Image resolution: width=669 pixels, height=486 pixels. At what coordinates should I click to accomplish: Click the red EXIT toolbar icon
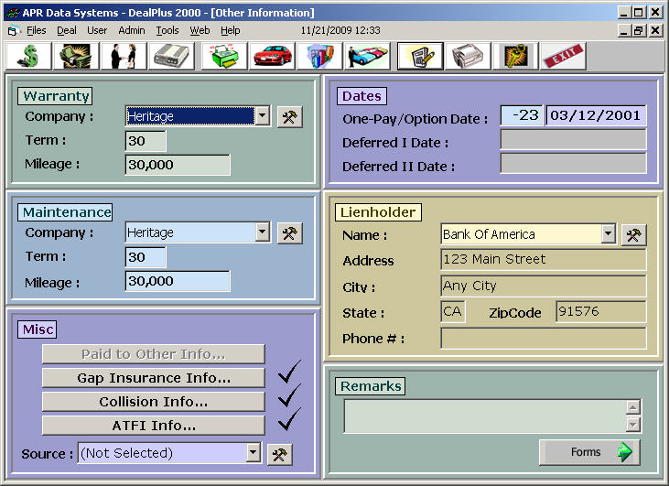[563, 57]
